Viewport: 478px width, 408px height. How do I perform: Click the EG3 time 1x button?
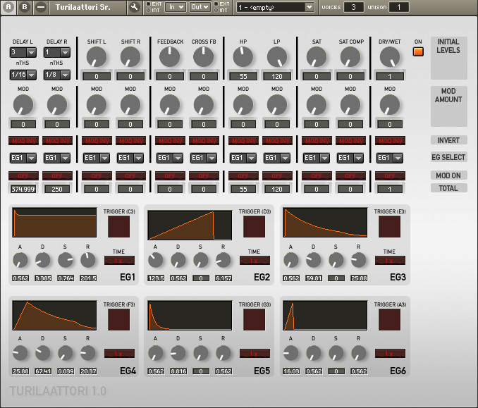pyautogui.click(x=389, y=260)
